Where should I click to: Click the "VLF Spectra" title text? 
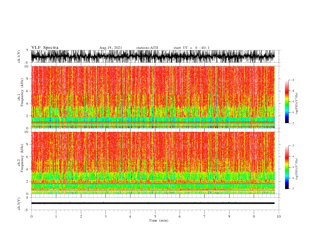tap(45, 48)
